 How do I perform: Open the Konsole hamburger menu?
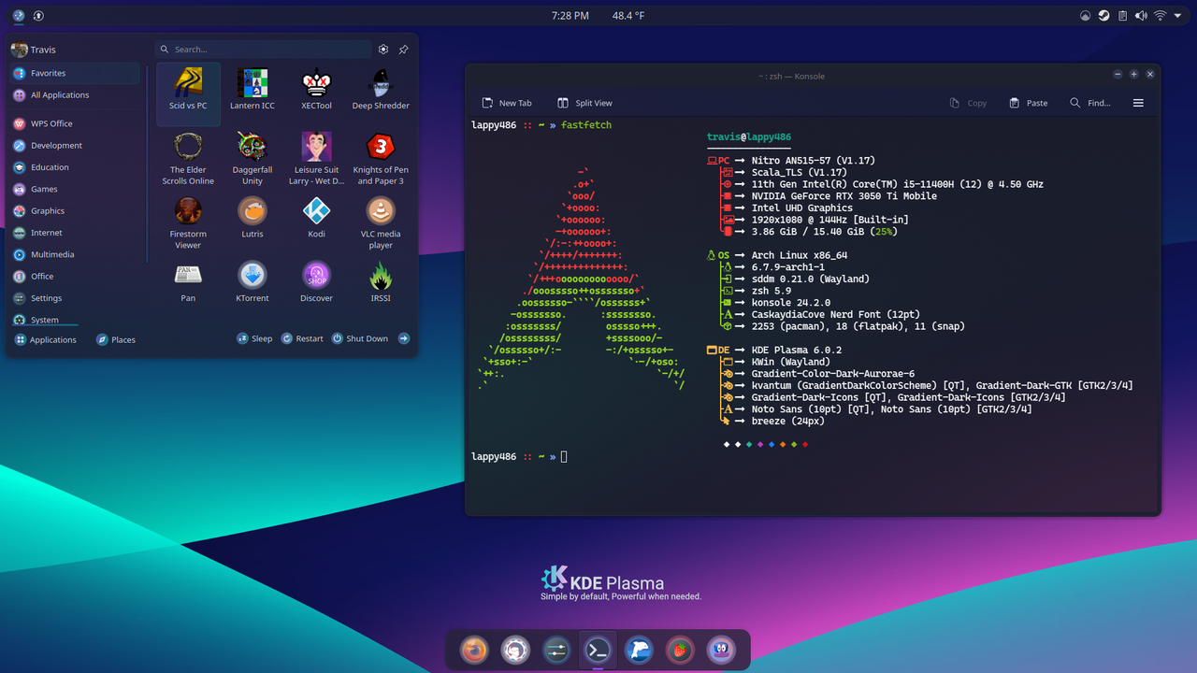pyautogui.click(x=1138, y=103)
